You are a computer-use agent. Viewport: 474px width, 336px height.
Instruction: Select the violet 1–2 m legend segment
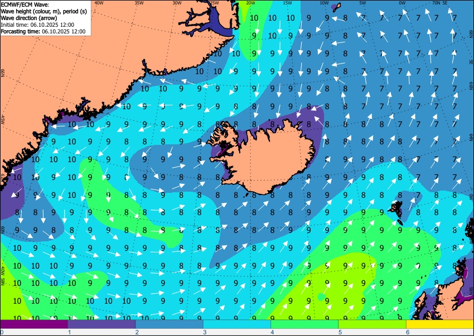[x=101, y=324]
